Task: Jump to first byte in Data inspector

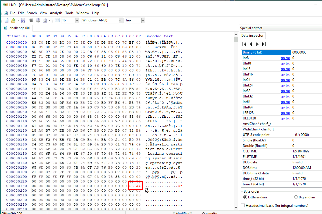Action: [x=244, y=44]
